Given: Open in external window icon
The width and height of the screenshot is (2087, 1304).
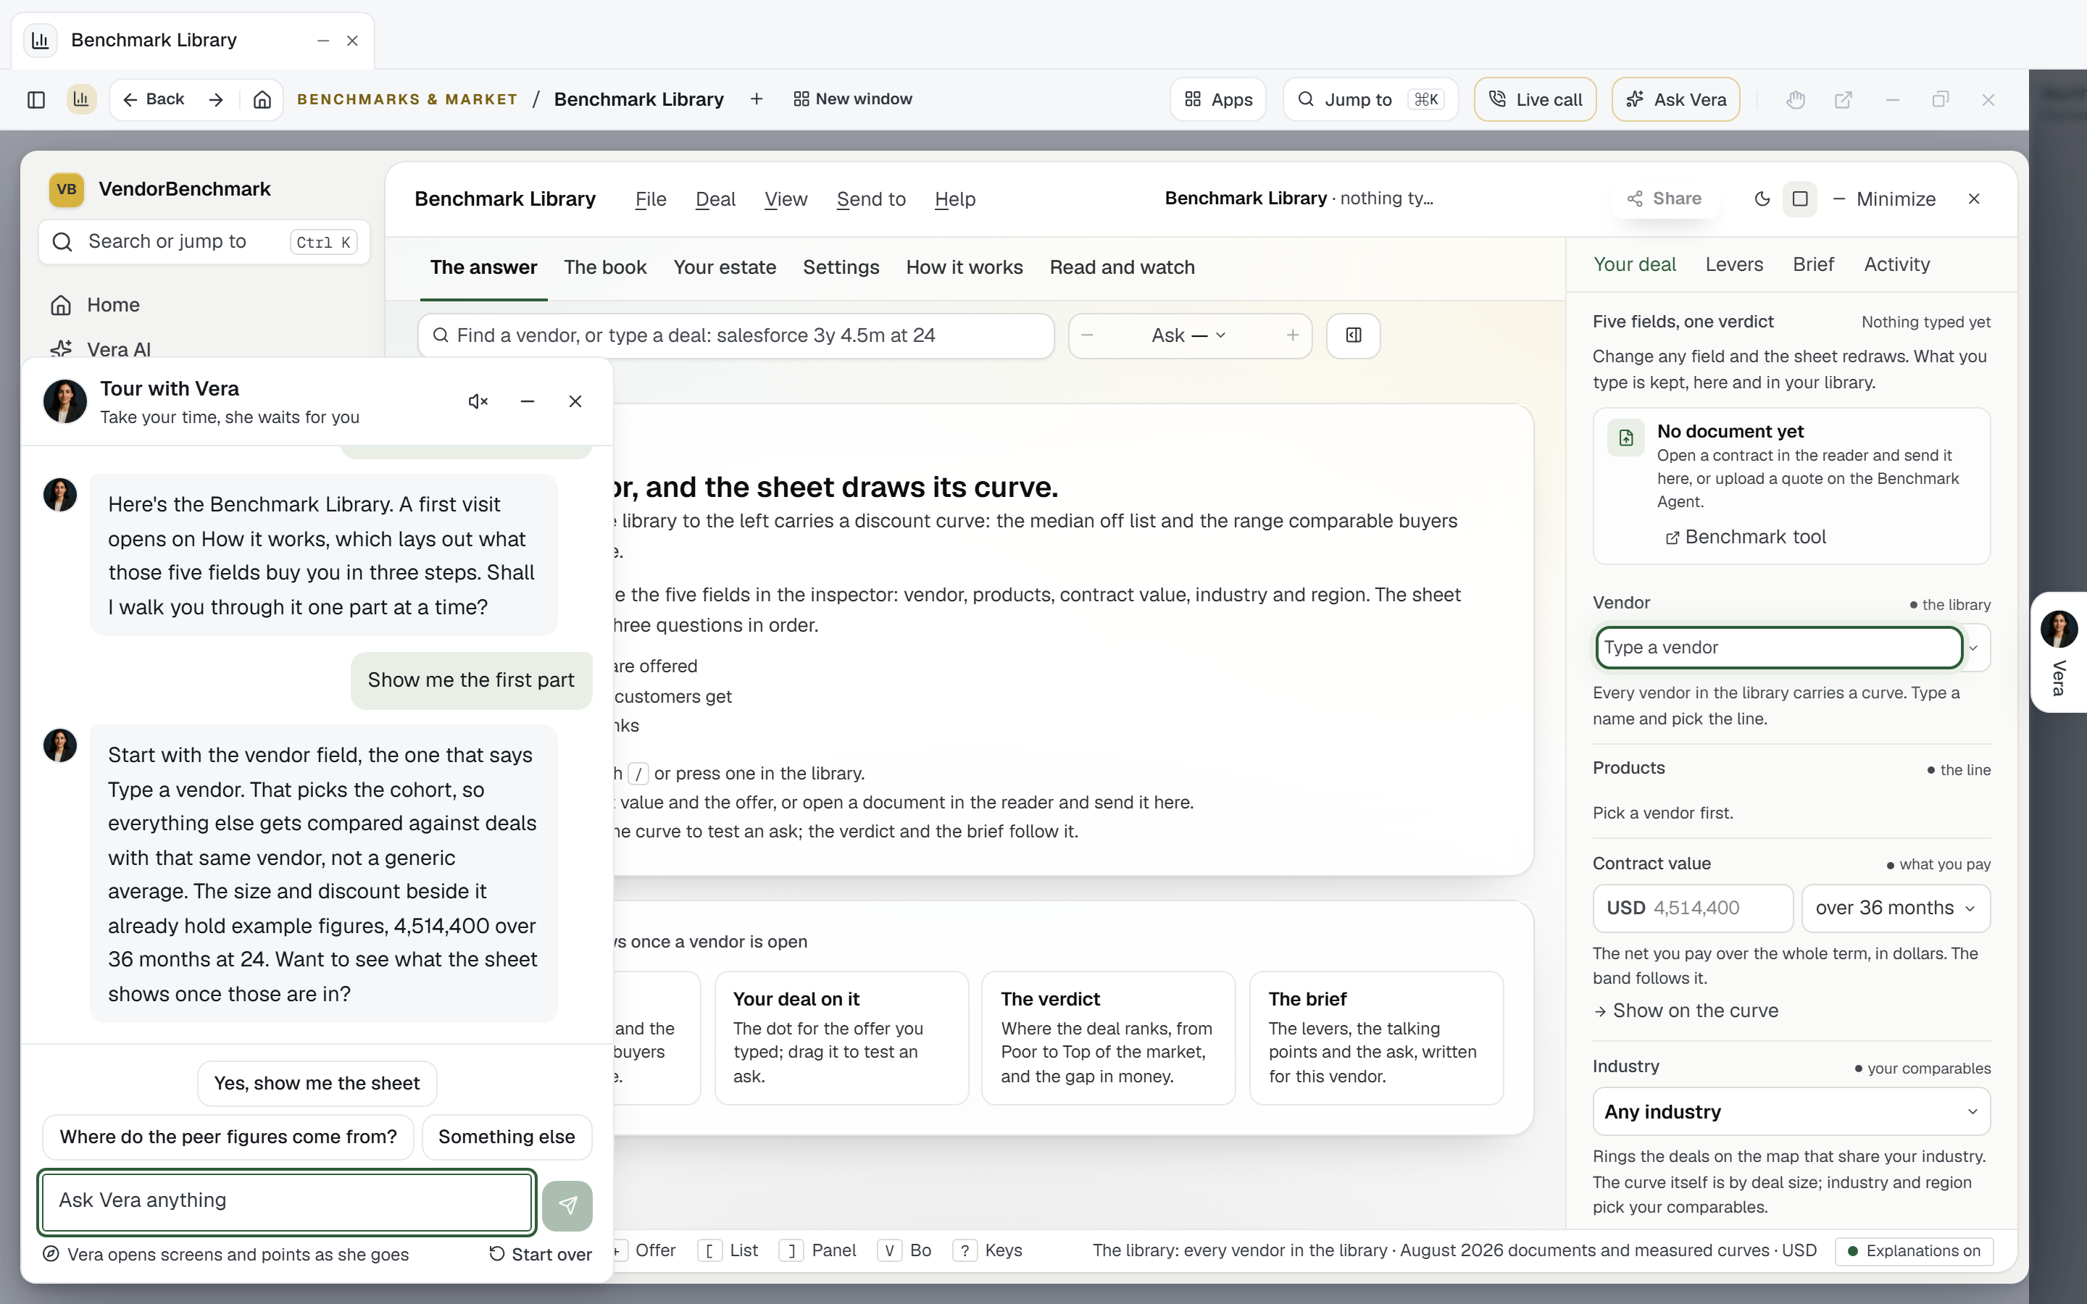Looking at the screenshot, I should coord(1843,99).
